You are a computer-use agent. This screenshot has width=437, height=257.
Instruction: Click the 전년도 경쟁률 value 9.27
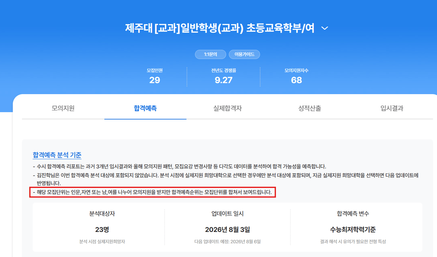click(223, 80)
